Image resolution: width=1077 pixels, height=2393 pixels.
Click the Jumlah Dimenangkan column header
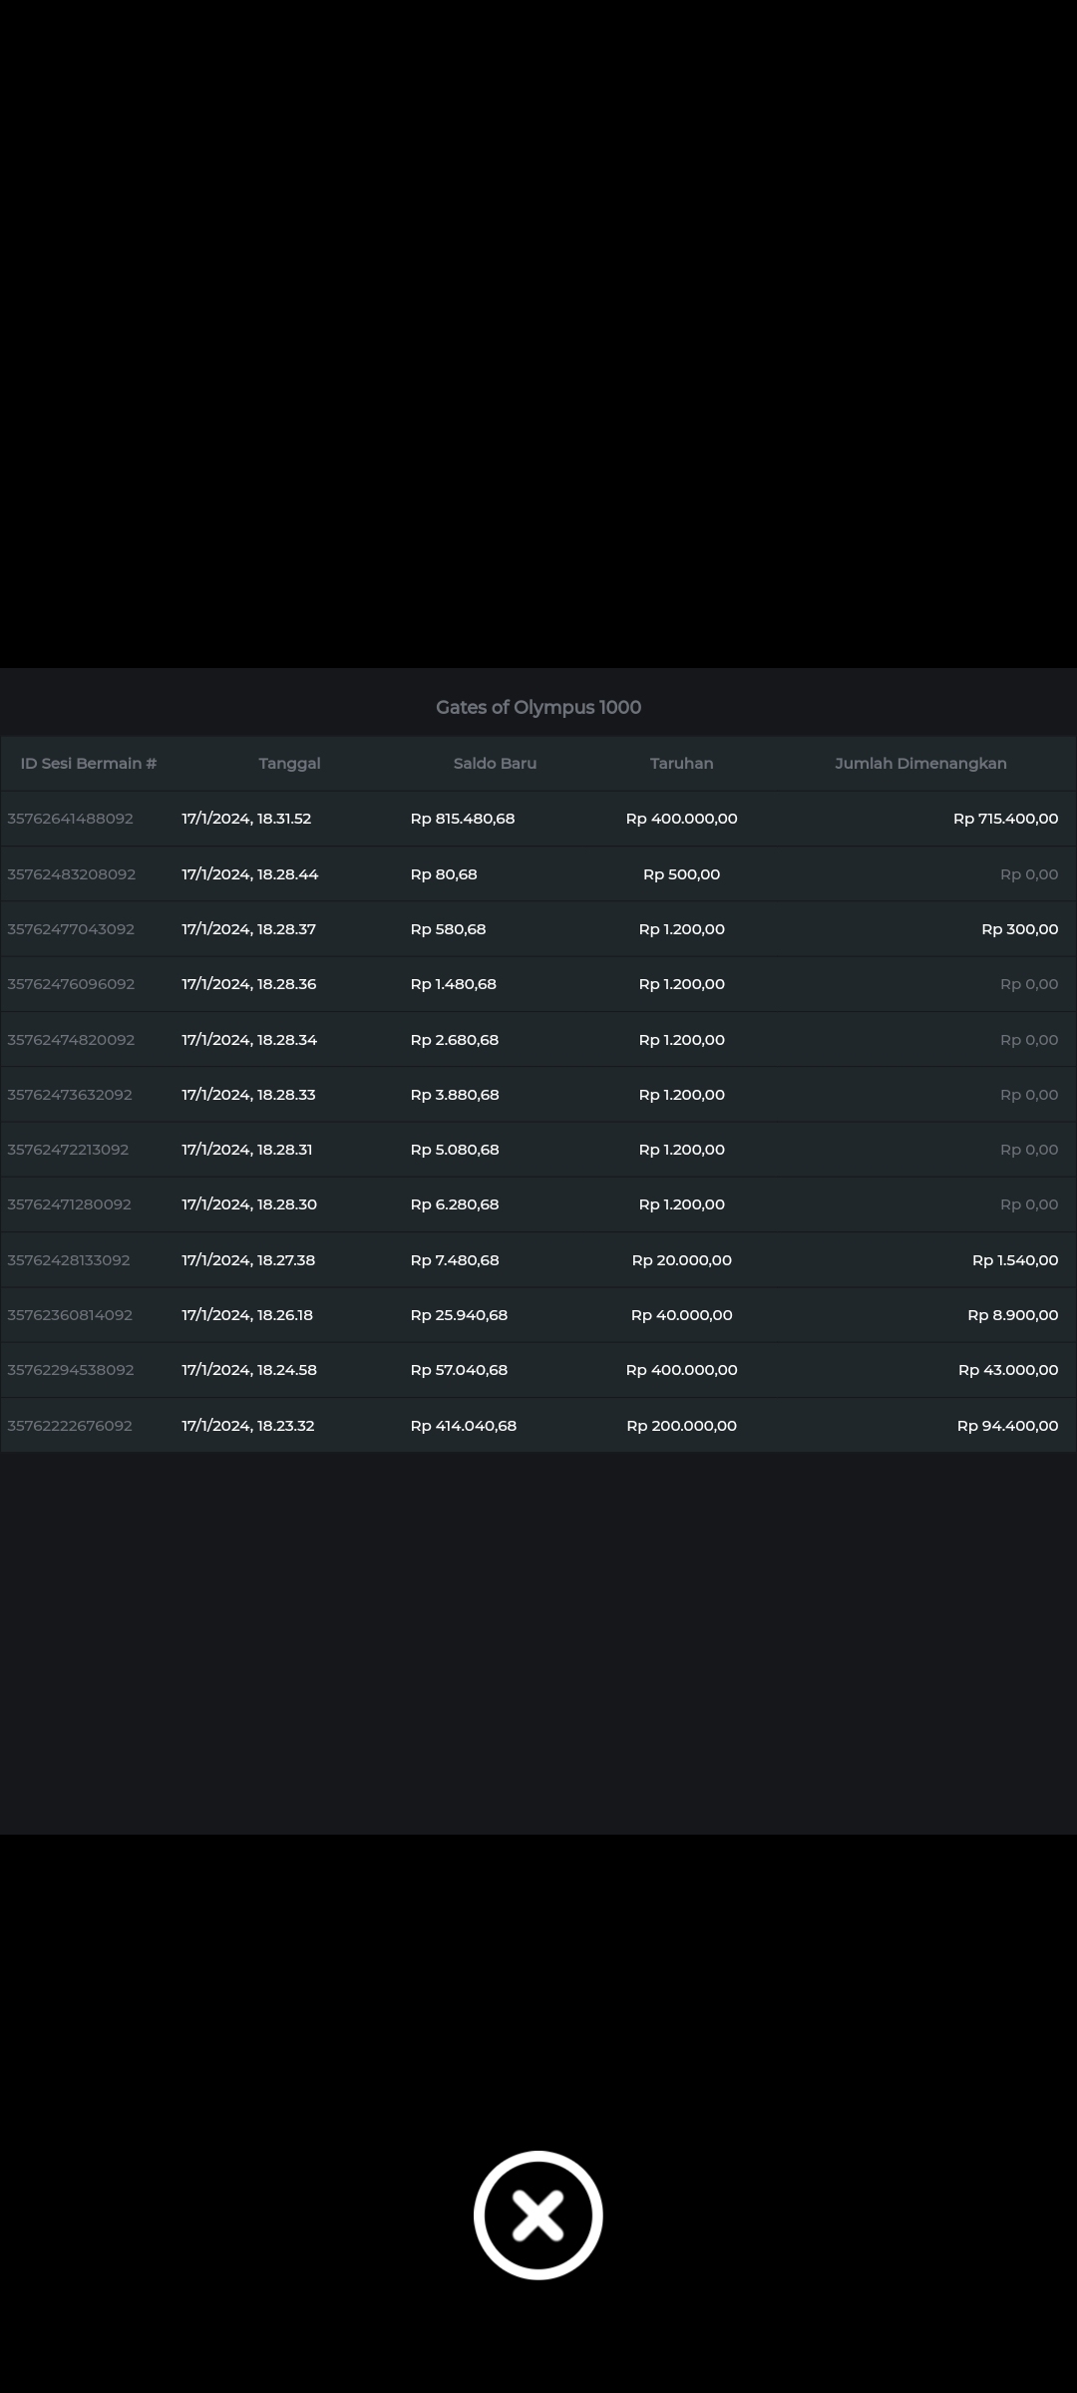point(920,764)
